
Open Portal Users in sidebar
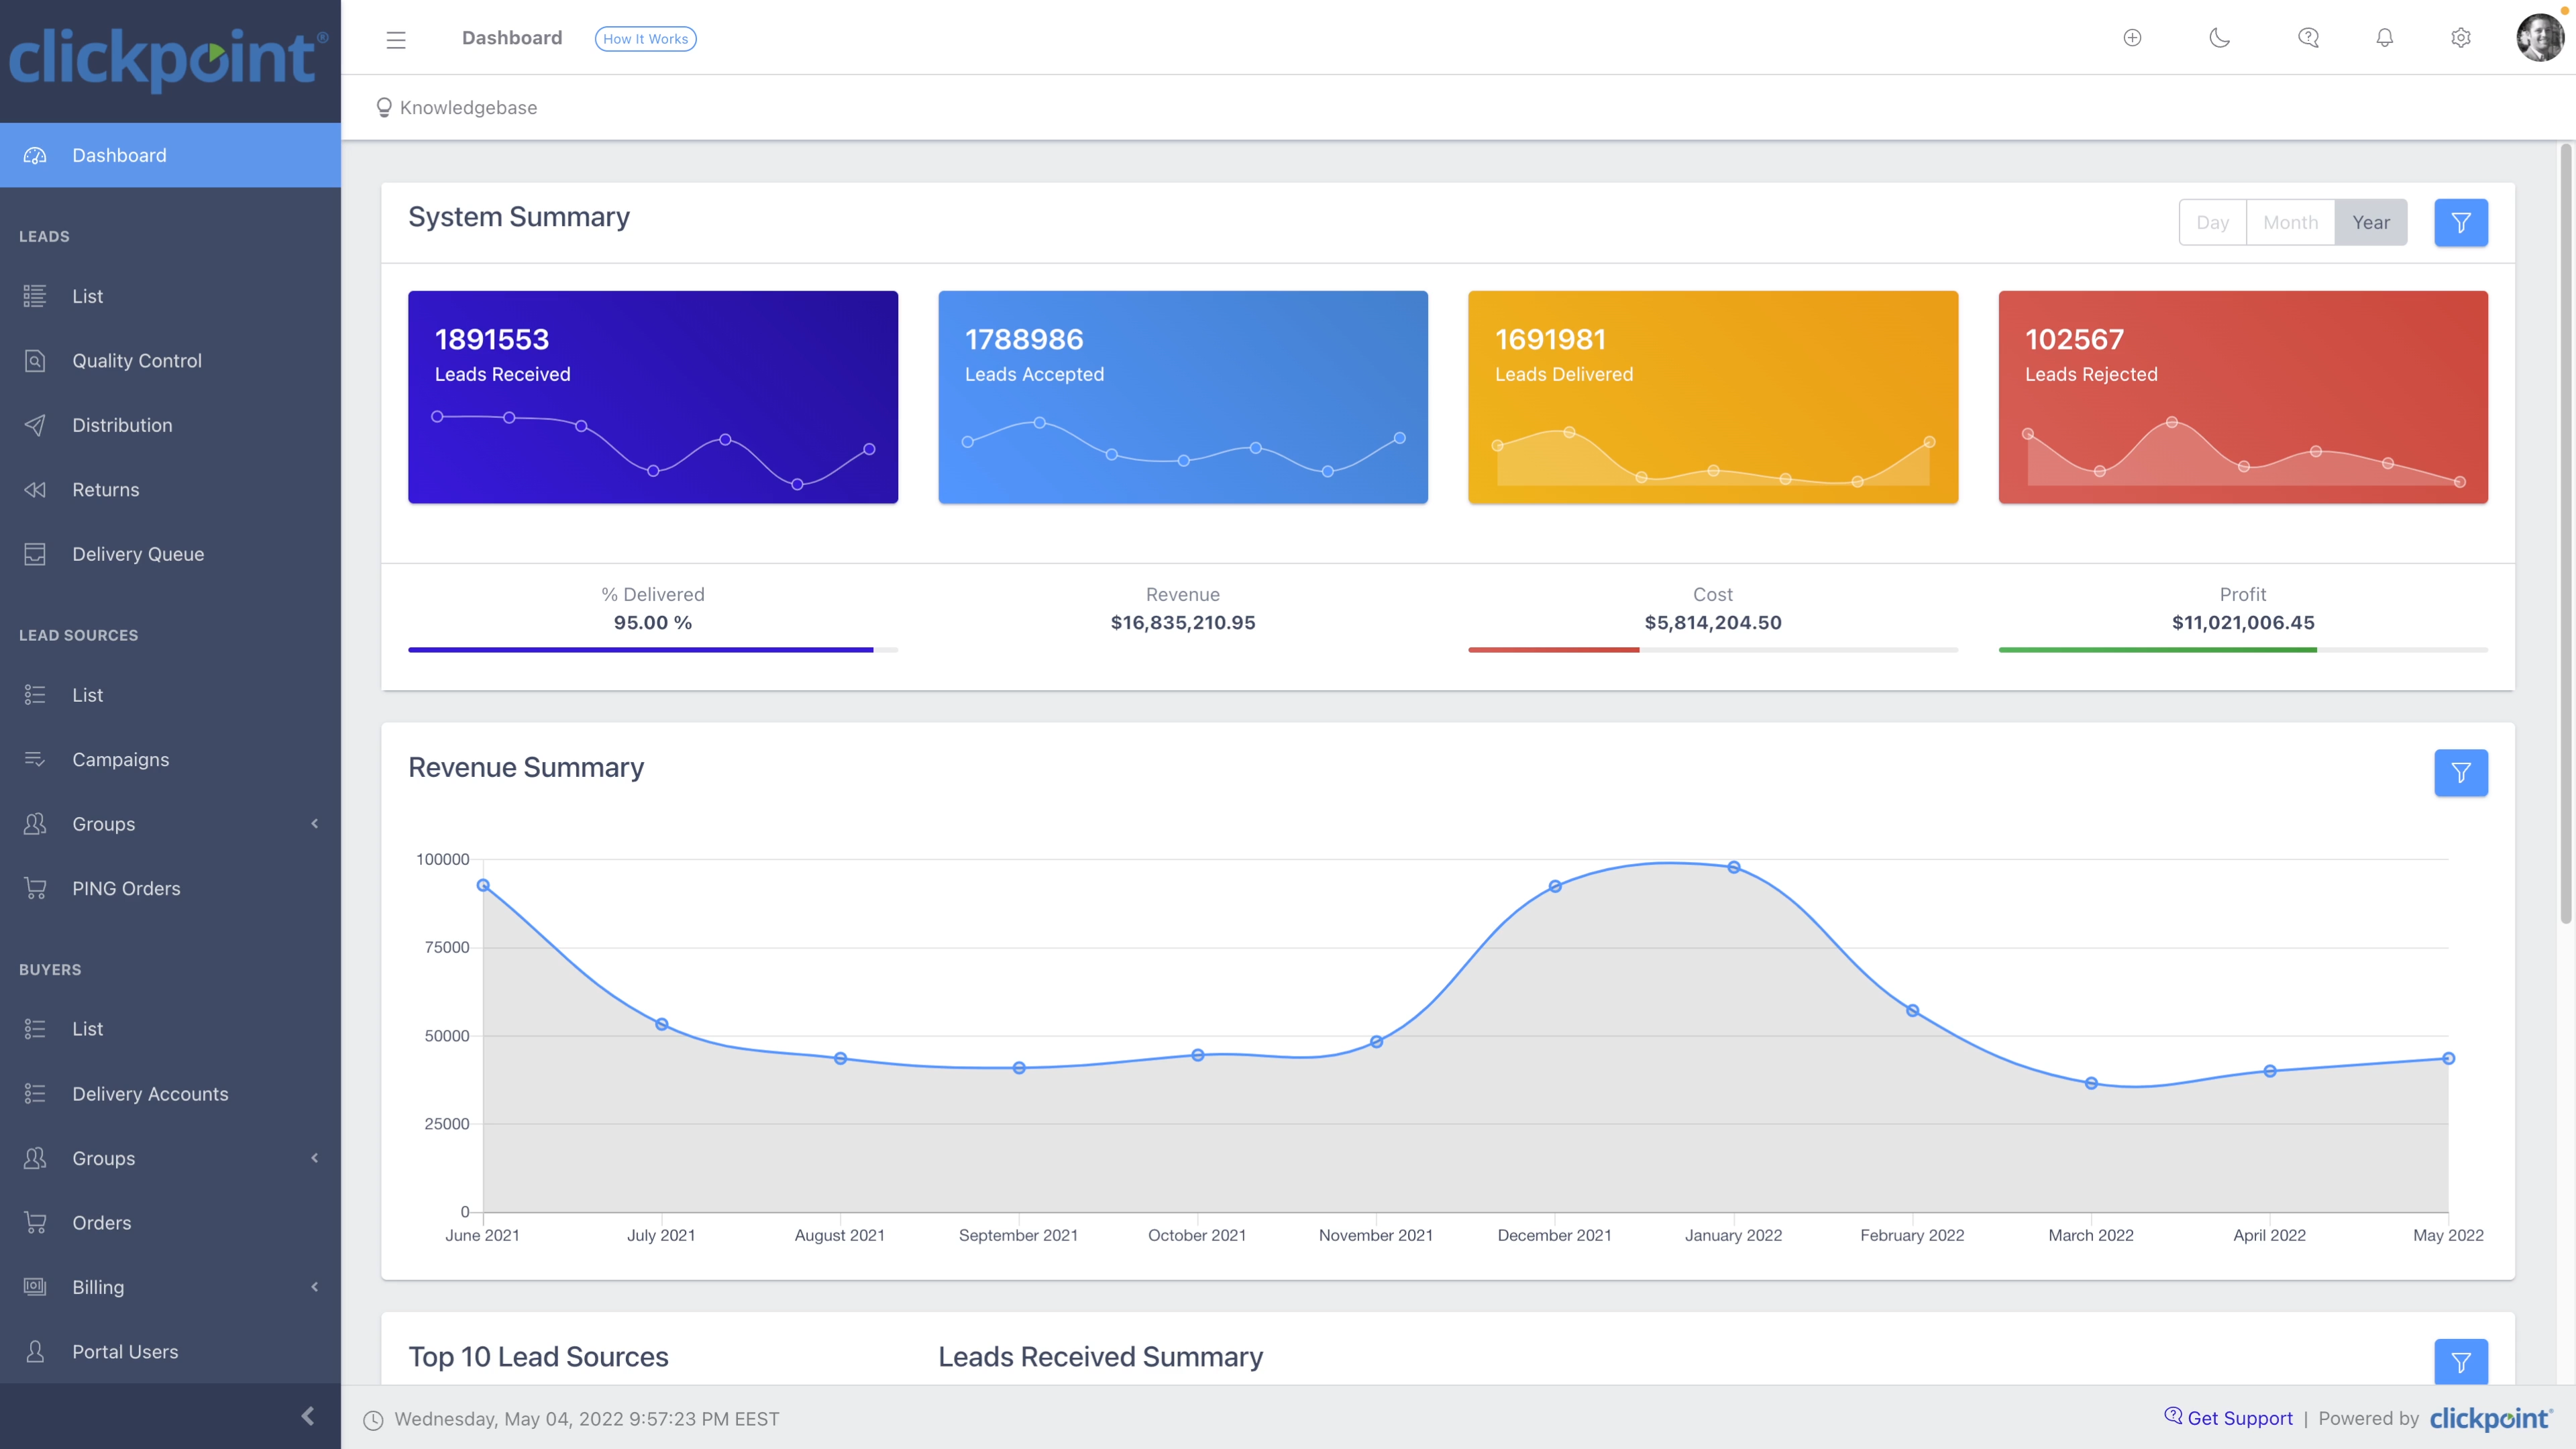coord(170,1352)
